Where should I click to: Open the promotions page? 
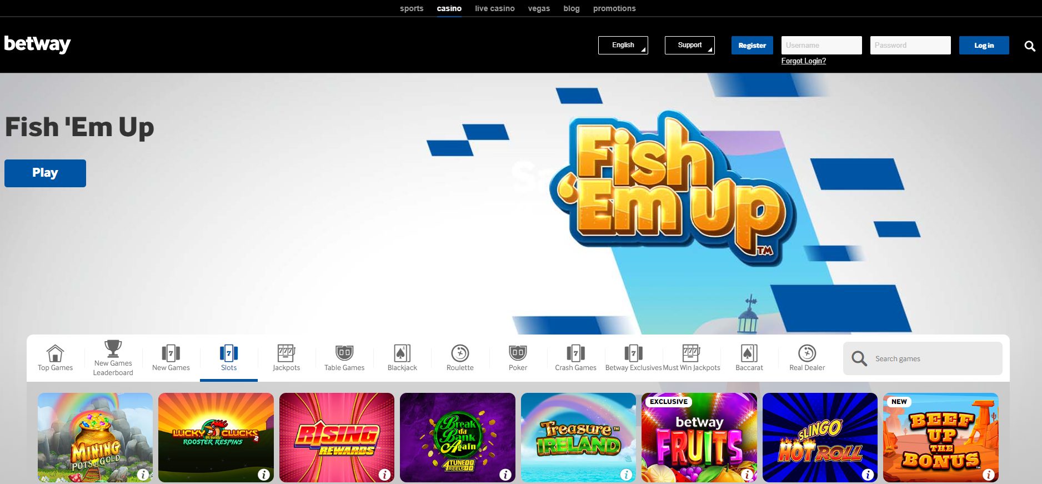(614, 8)
